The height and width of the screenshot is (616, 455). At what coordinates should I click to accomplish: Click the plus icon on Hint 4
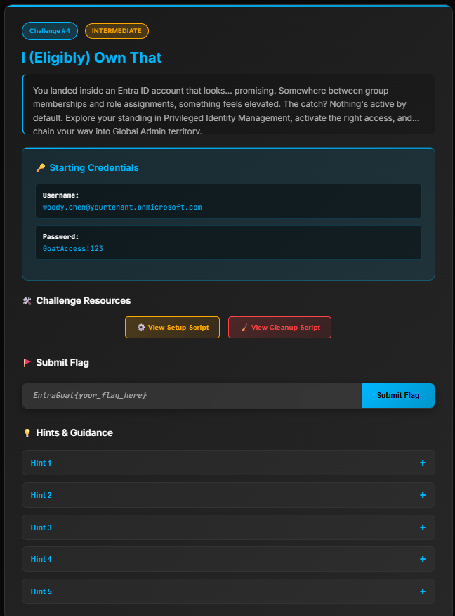point(423,559)
